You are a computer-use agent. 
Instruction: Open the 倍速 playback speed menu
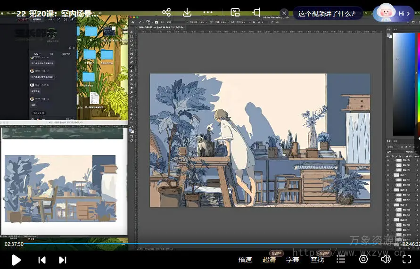pos(245,260)
